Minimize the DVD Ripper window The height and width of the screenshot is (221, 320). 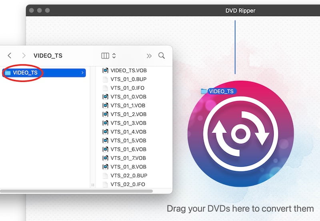click(x=39, y=10)
